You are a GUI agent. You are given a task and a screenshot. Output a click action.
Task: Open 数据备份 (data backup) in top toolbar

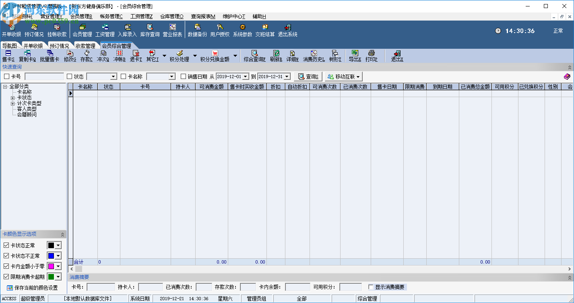point(197,30)
